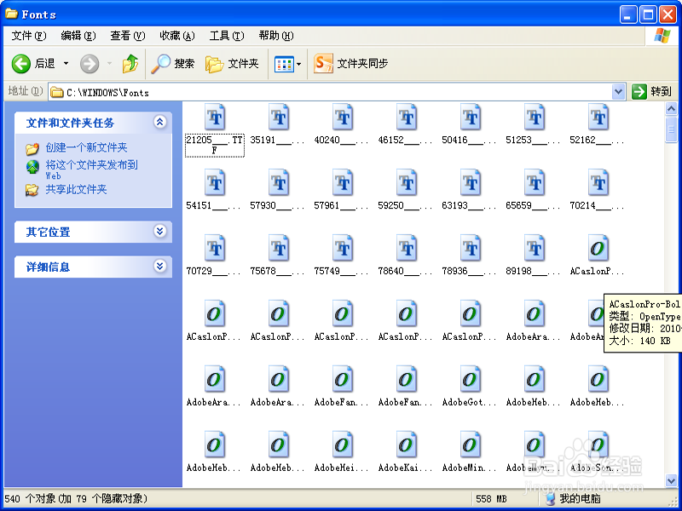
Task: Click the address bar showing C:\WINDOWS\Fonts
Action: click(x=331, y=92)
